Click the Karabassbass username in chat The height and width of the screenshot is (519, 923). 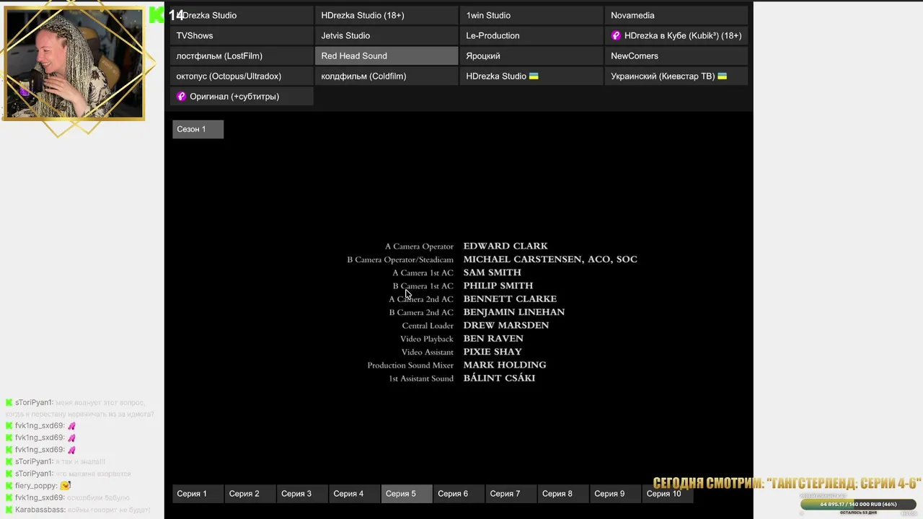click(40, 510)
